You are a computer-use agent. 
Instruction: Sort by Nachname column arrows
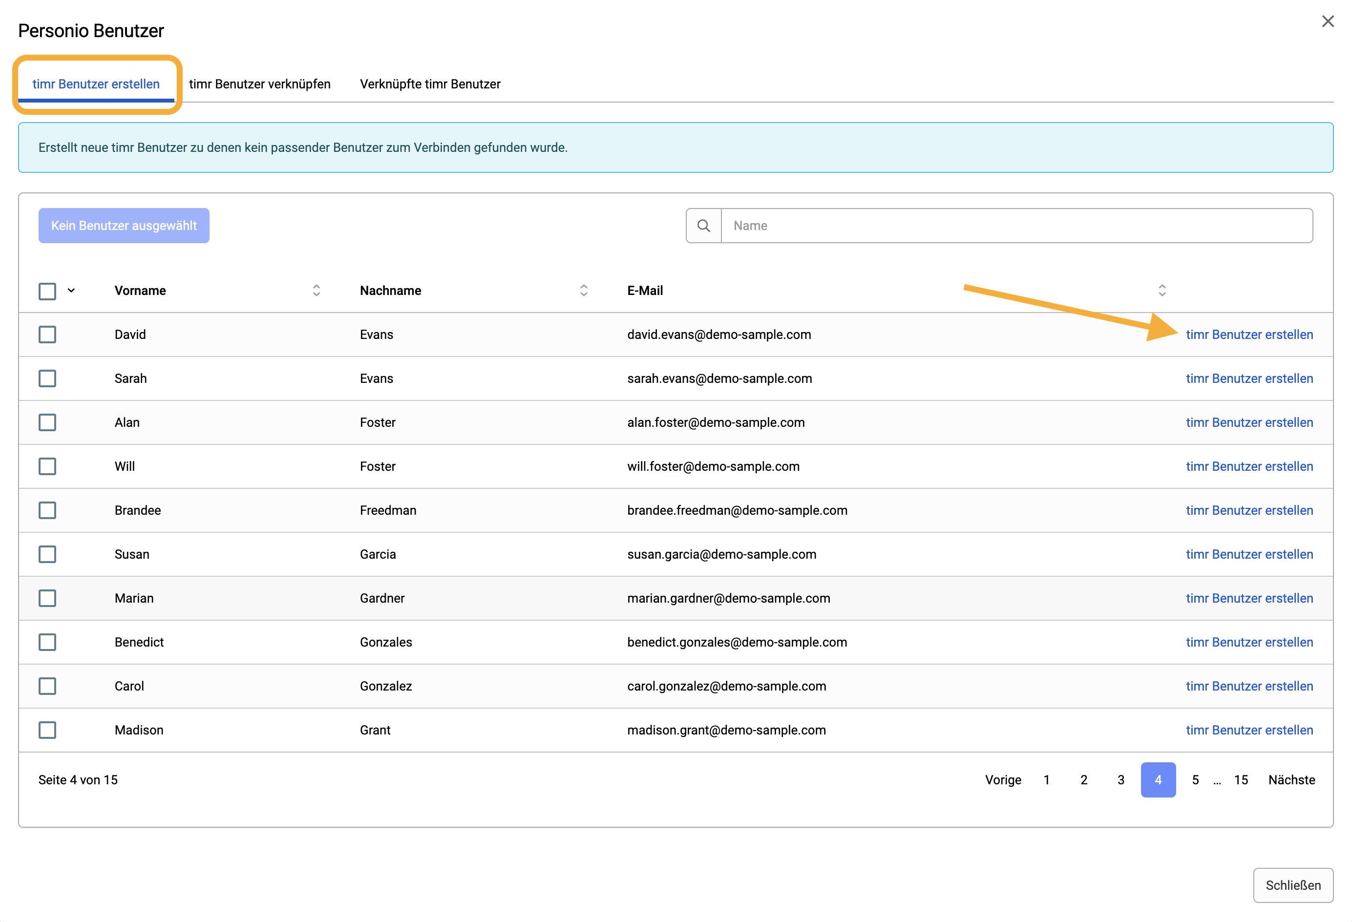pyautogui.click(x=584, y=290)
